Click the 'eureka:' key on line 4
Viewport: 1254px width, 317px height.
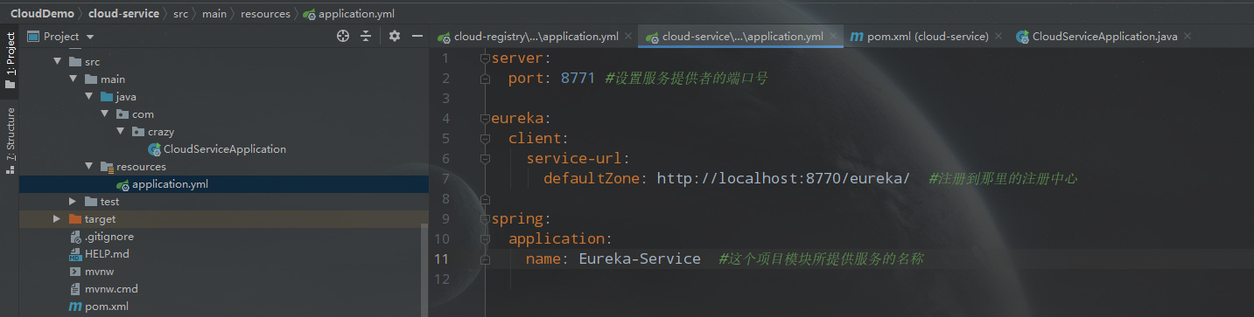point(522,118)
